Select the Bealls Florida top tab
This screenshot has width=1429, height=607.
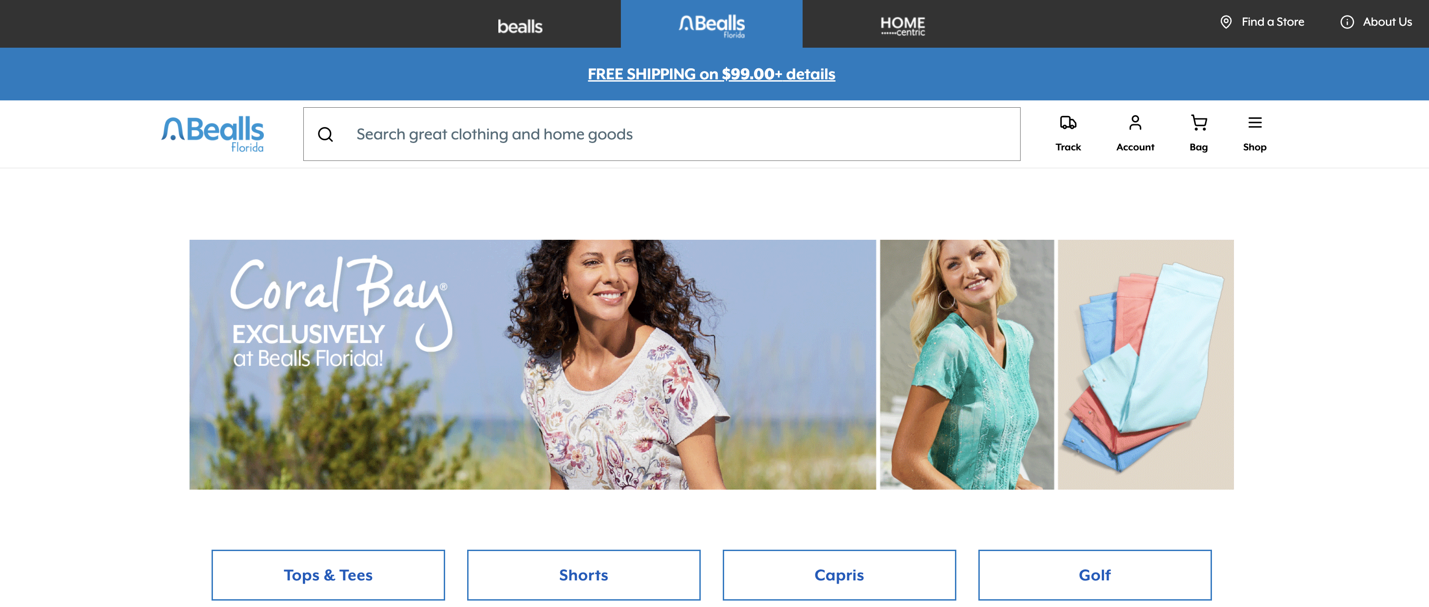(x=712, y=25)
